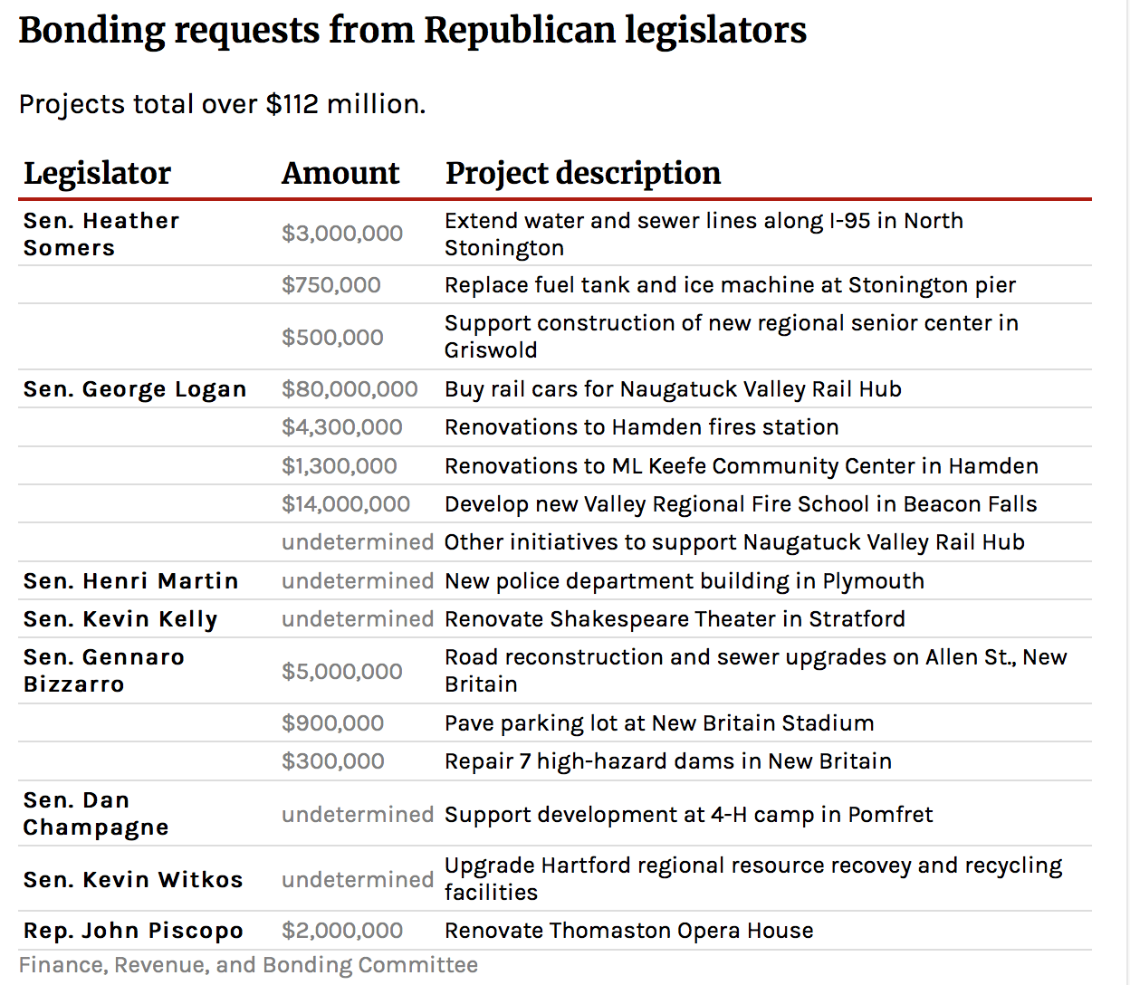
Task: Click the Amount column header
Action: coord(340,173)
